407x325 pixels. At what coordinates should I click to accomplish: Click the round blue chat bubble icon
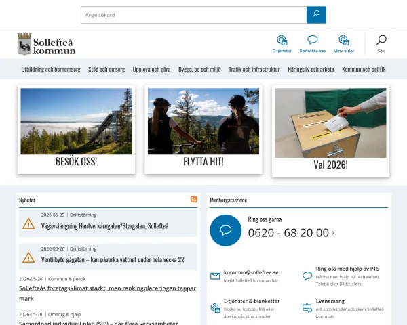[x=226, y=230]
